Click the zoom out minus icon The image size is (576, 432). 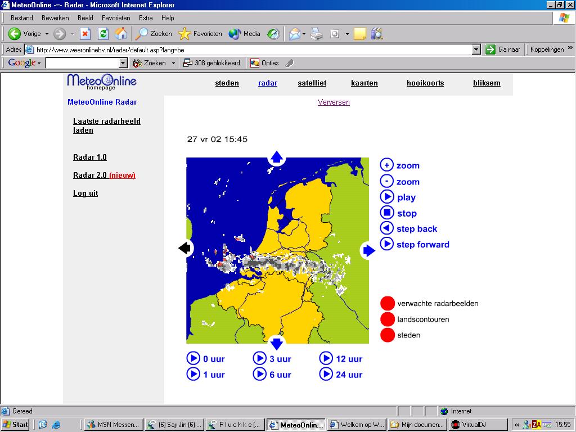(x=386, y=181)
